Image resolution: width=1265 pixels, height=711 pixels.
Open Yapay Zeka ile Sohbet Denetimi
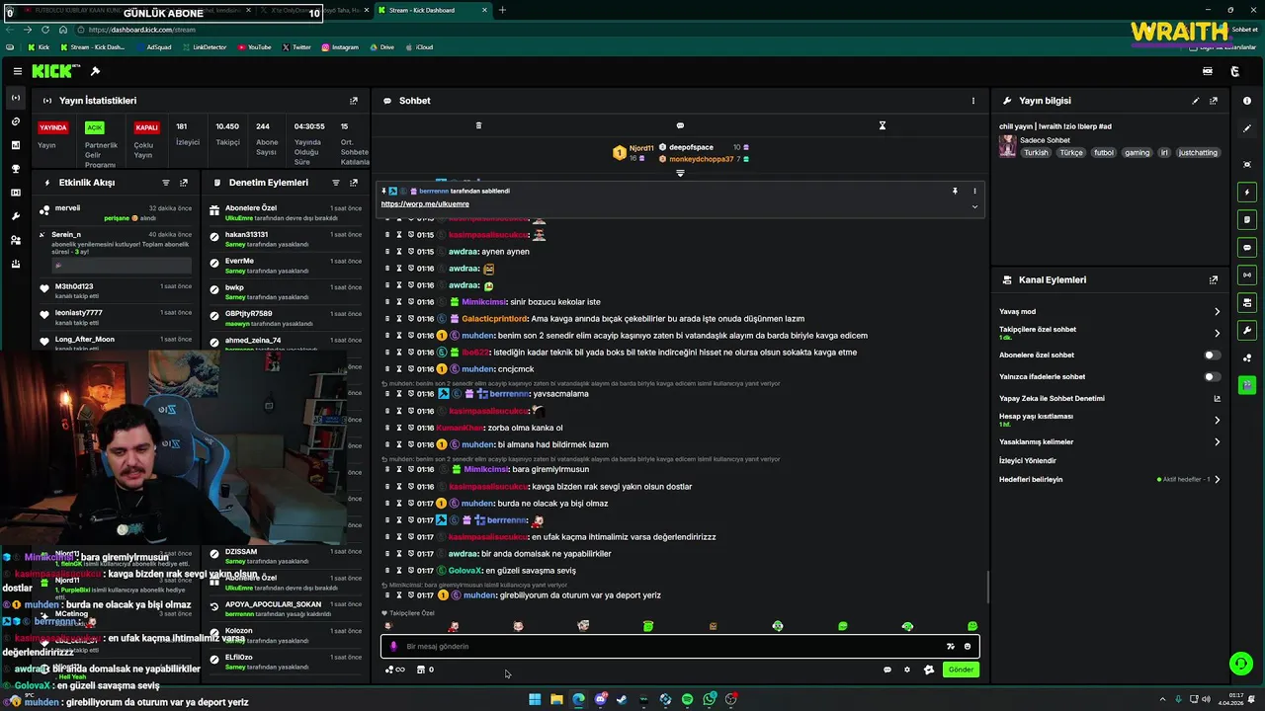1109,399
